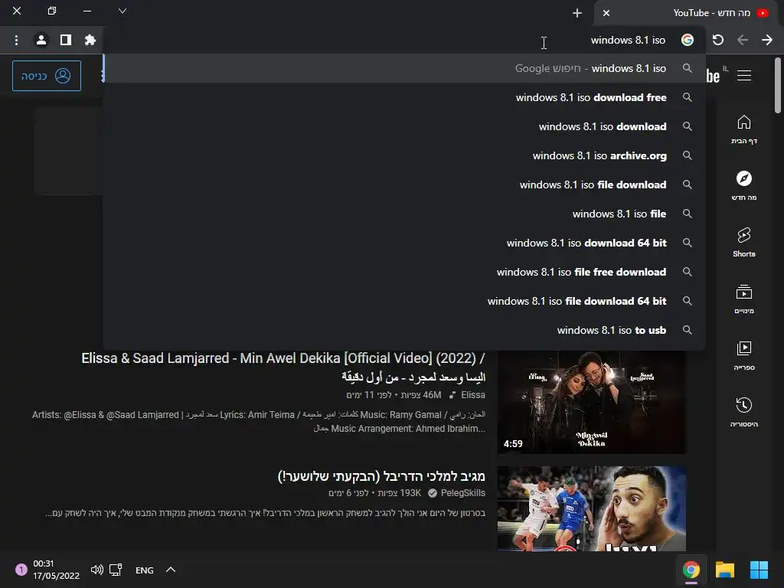Viewport: 784px width, 588px height.
Task: Open the clock showing 00:31 17/05/2022
Action: [56, 570]
